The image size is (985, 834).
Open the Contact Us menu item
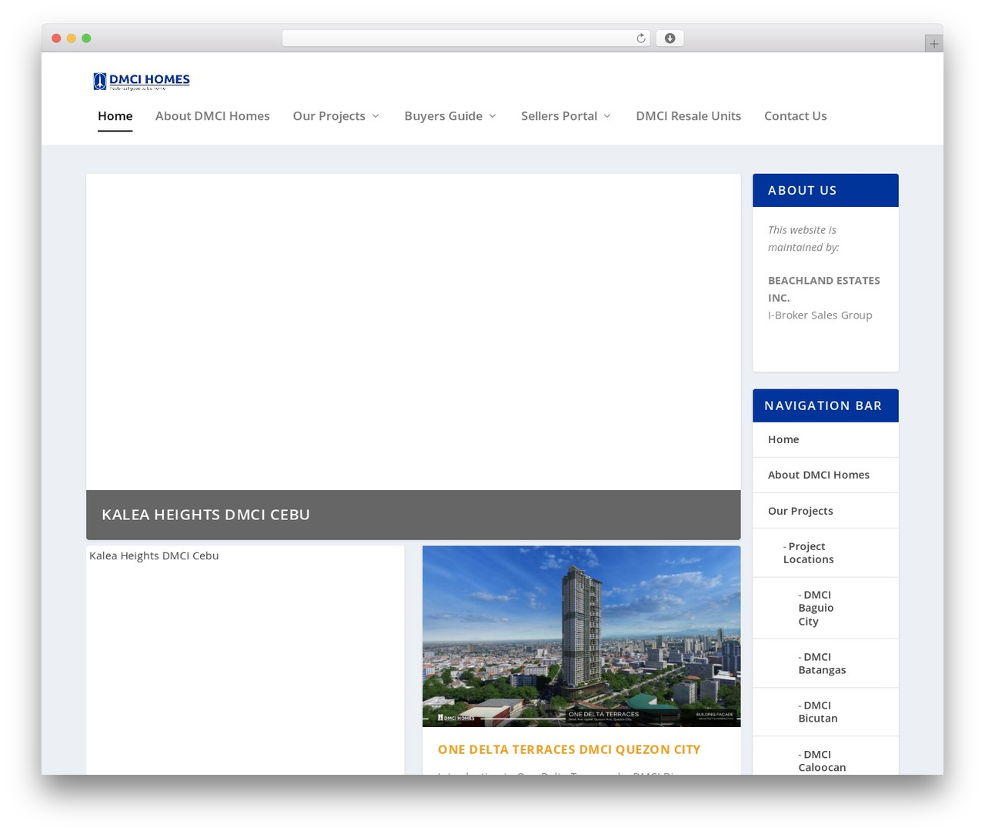(795, 116)
